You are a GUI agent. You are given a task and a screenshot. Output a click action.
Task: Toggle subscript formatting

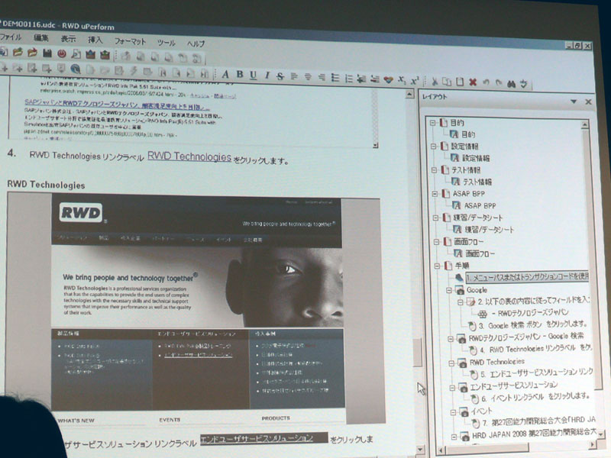(x=402, y=79)
